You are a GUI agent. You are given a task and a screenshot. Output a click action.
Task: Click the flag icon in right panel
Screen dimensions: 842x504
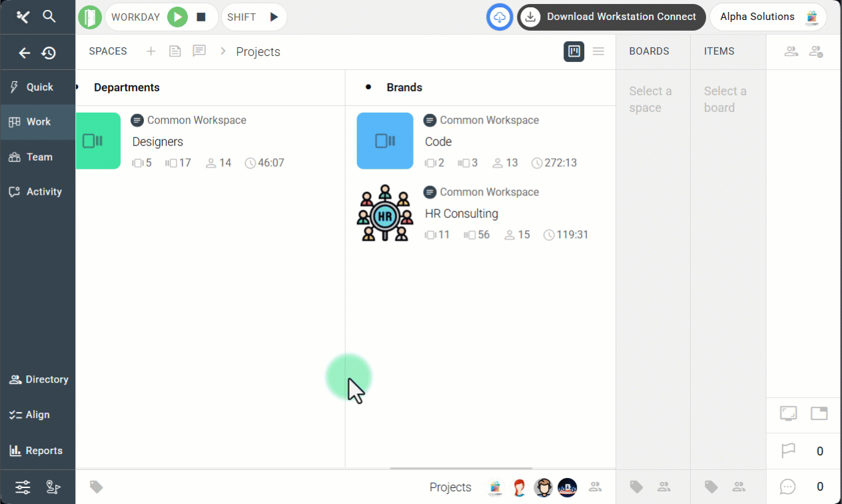[x=788, y=451]
